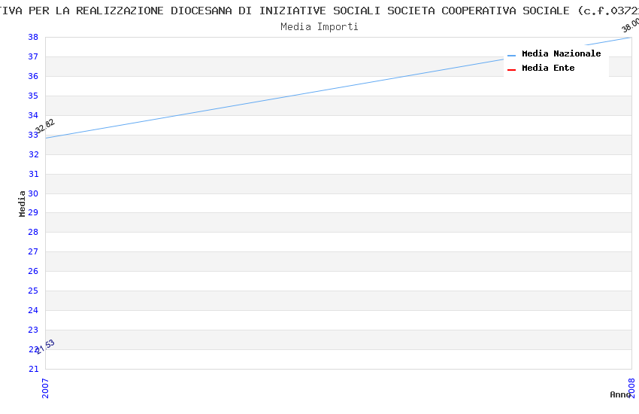
Task: Select the Media Nazionale legend label
Action: tap(561, 54)
